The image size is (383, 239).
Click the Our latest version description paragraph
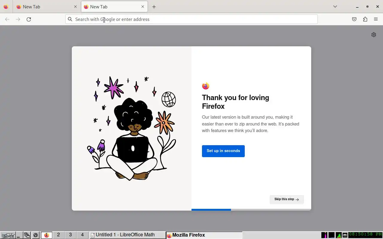[250, 124]
